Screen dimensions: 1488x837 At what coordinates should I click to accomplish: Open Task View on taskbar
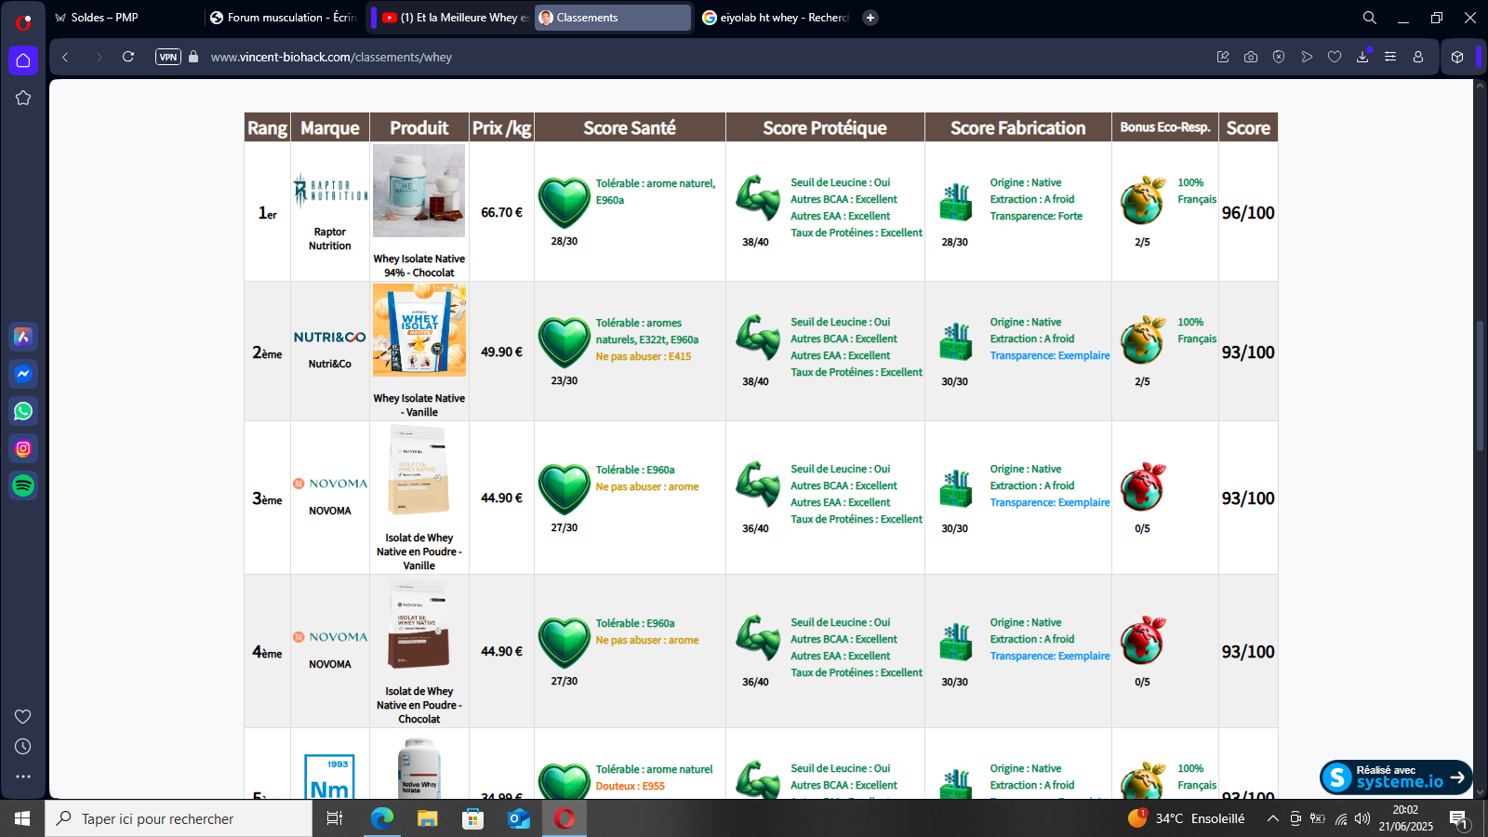(x=335, y=818)
